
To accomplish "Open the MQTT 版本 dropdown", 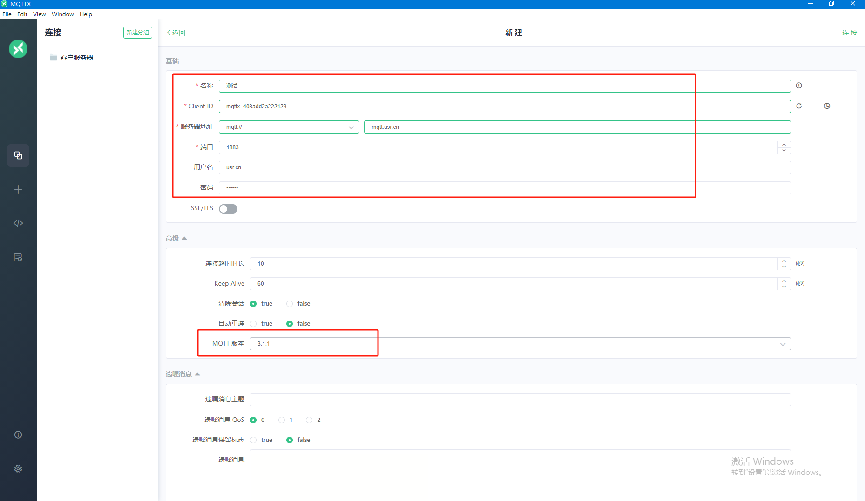I will pos(520,344).
